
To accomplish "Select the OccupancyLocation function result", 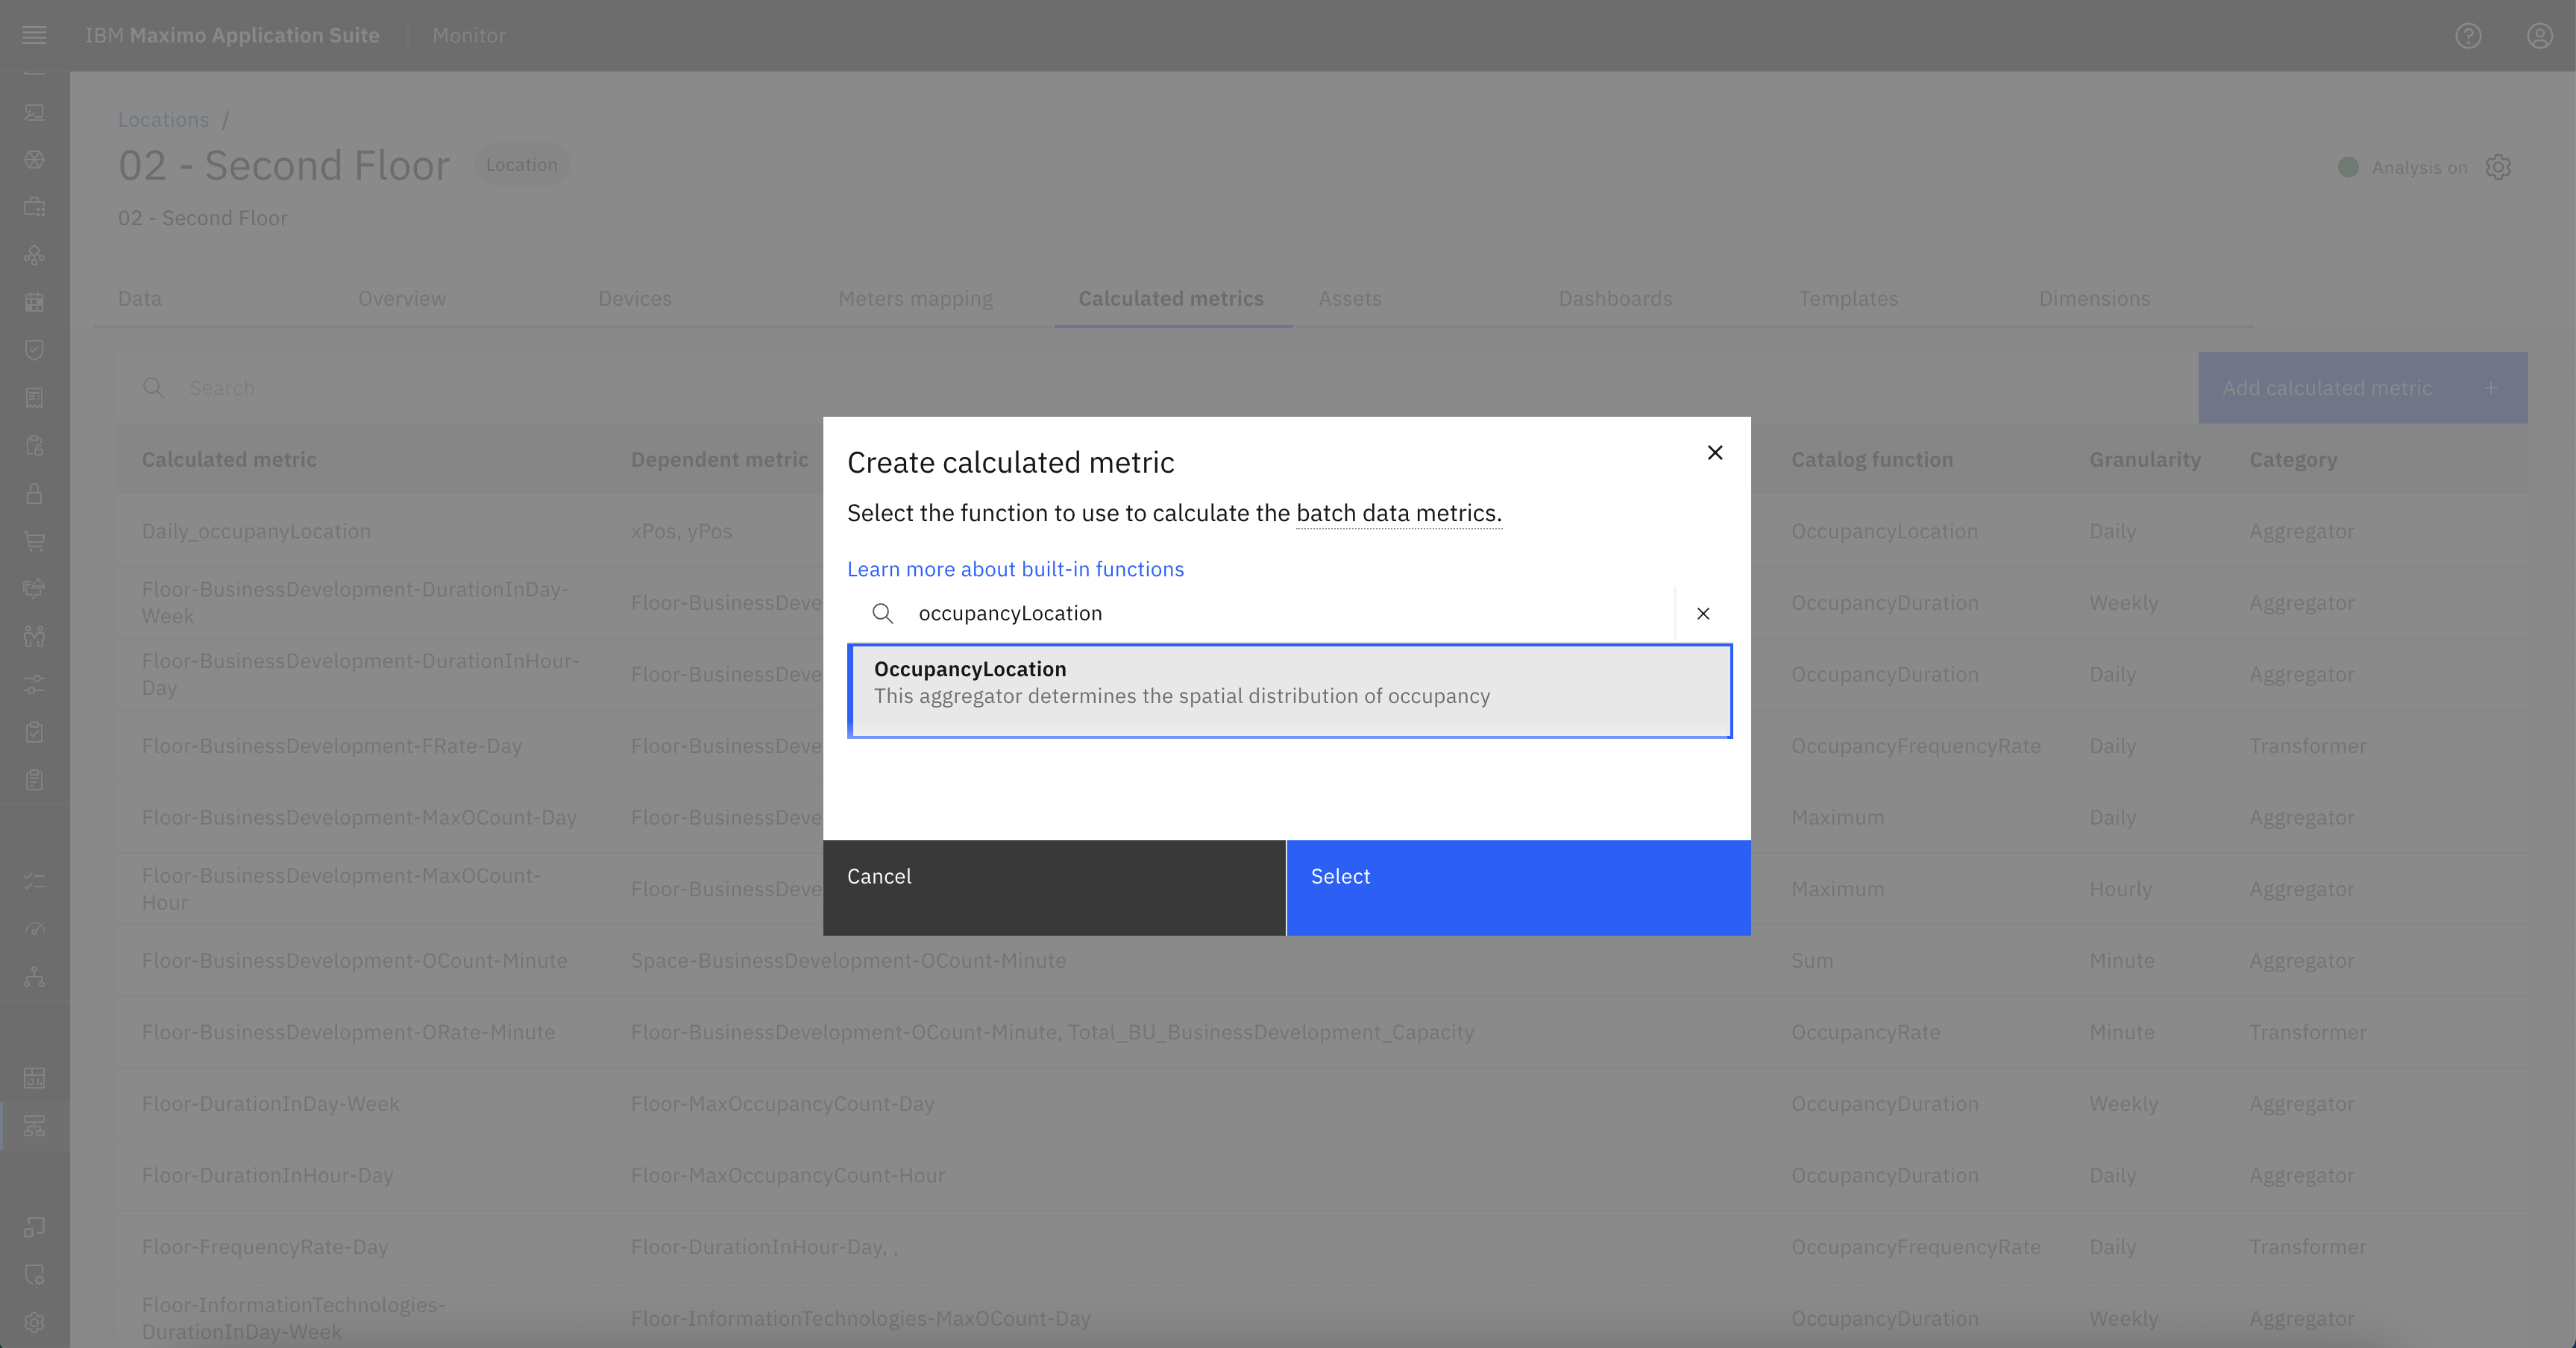I will (x=1289, y=691).
